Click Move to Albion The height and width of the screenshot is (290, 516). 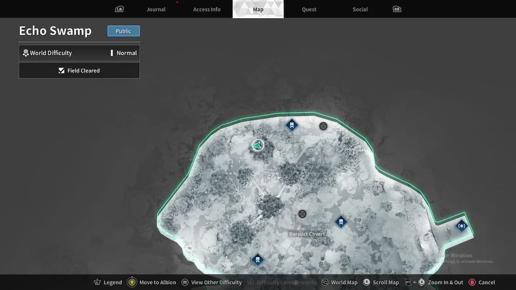(x=152, y=282)
